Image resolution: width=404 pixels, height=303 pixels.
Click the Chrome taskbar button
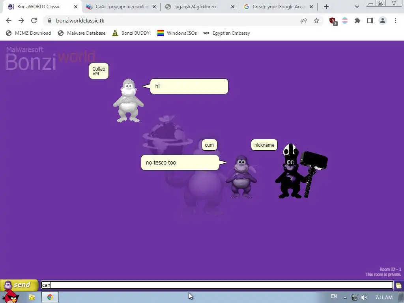(x=50, y=297)
